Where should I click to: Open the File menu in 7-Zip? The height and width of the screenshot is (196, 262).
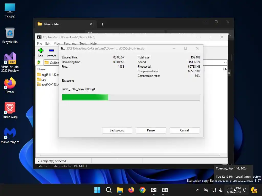(39, 43)
